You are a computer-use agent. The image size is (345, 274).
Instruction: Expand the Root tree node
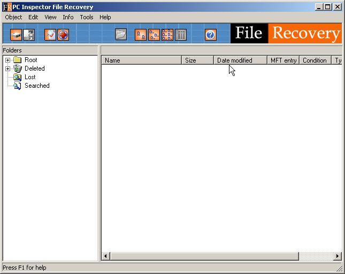pyautogui.click(x=7, y=60)
